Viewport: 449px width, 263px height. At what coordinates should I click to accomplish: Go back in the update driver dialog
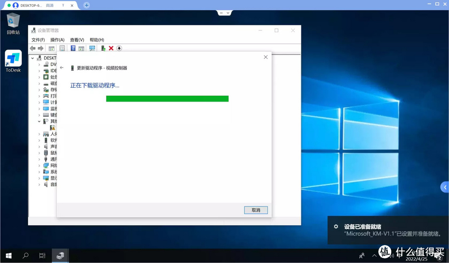pyautogui.click(x=62, y=67)
